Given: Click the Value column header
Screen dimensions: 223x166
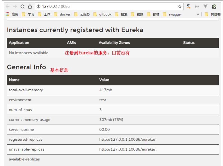Looking at the screenshot, I should point(104,80).
